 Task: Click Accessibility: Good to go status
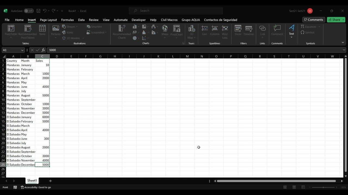click(36, 187)
